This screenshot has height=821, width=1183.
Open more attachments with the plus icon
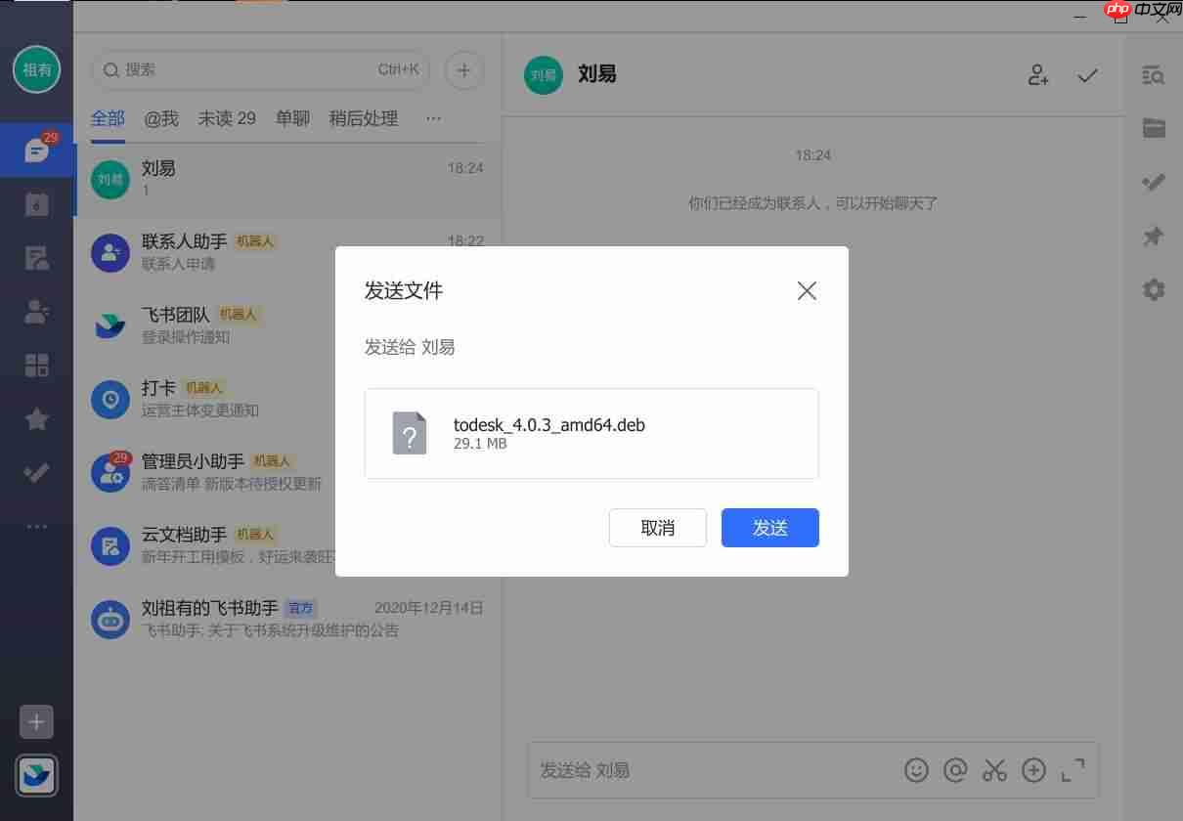pyautogui.click(x=1033, y=770)
